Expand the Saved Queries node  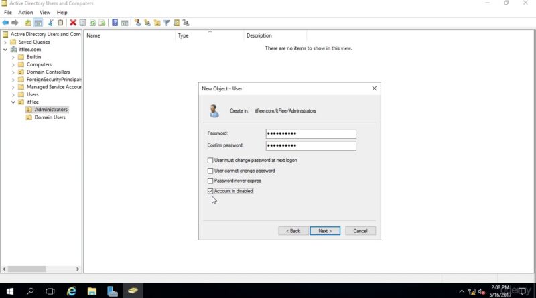(x=5, y=42)
